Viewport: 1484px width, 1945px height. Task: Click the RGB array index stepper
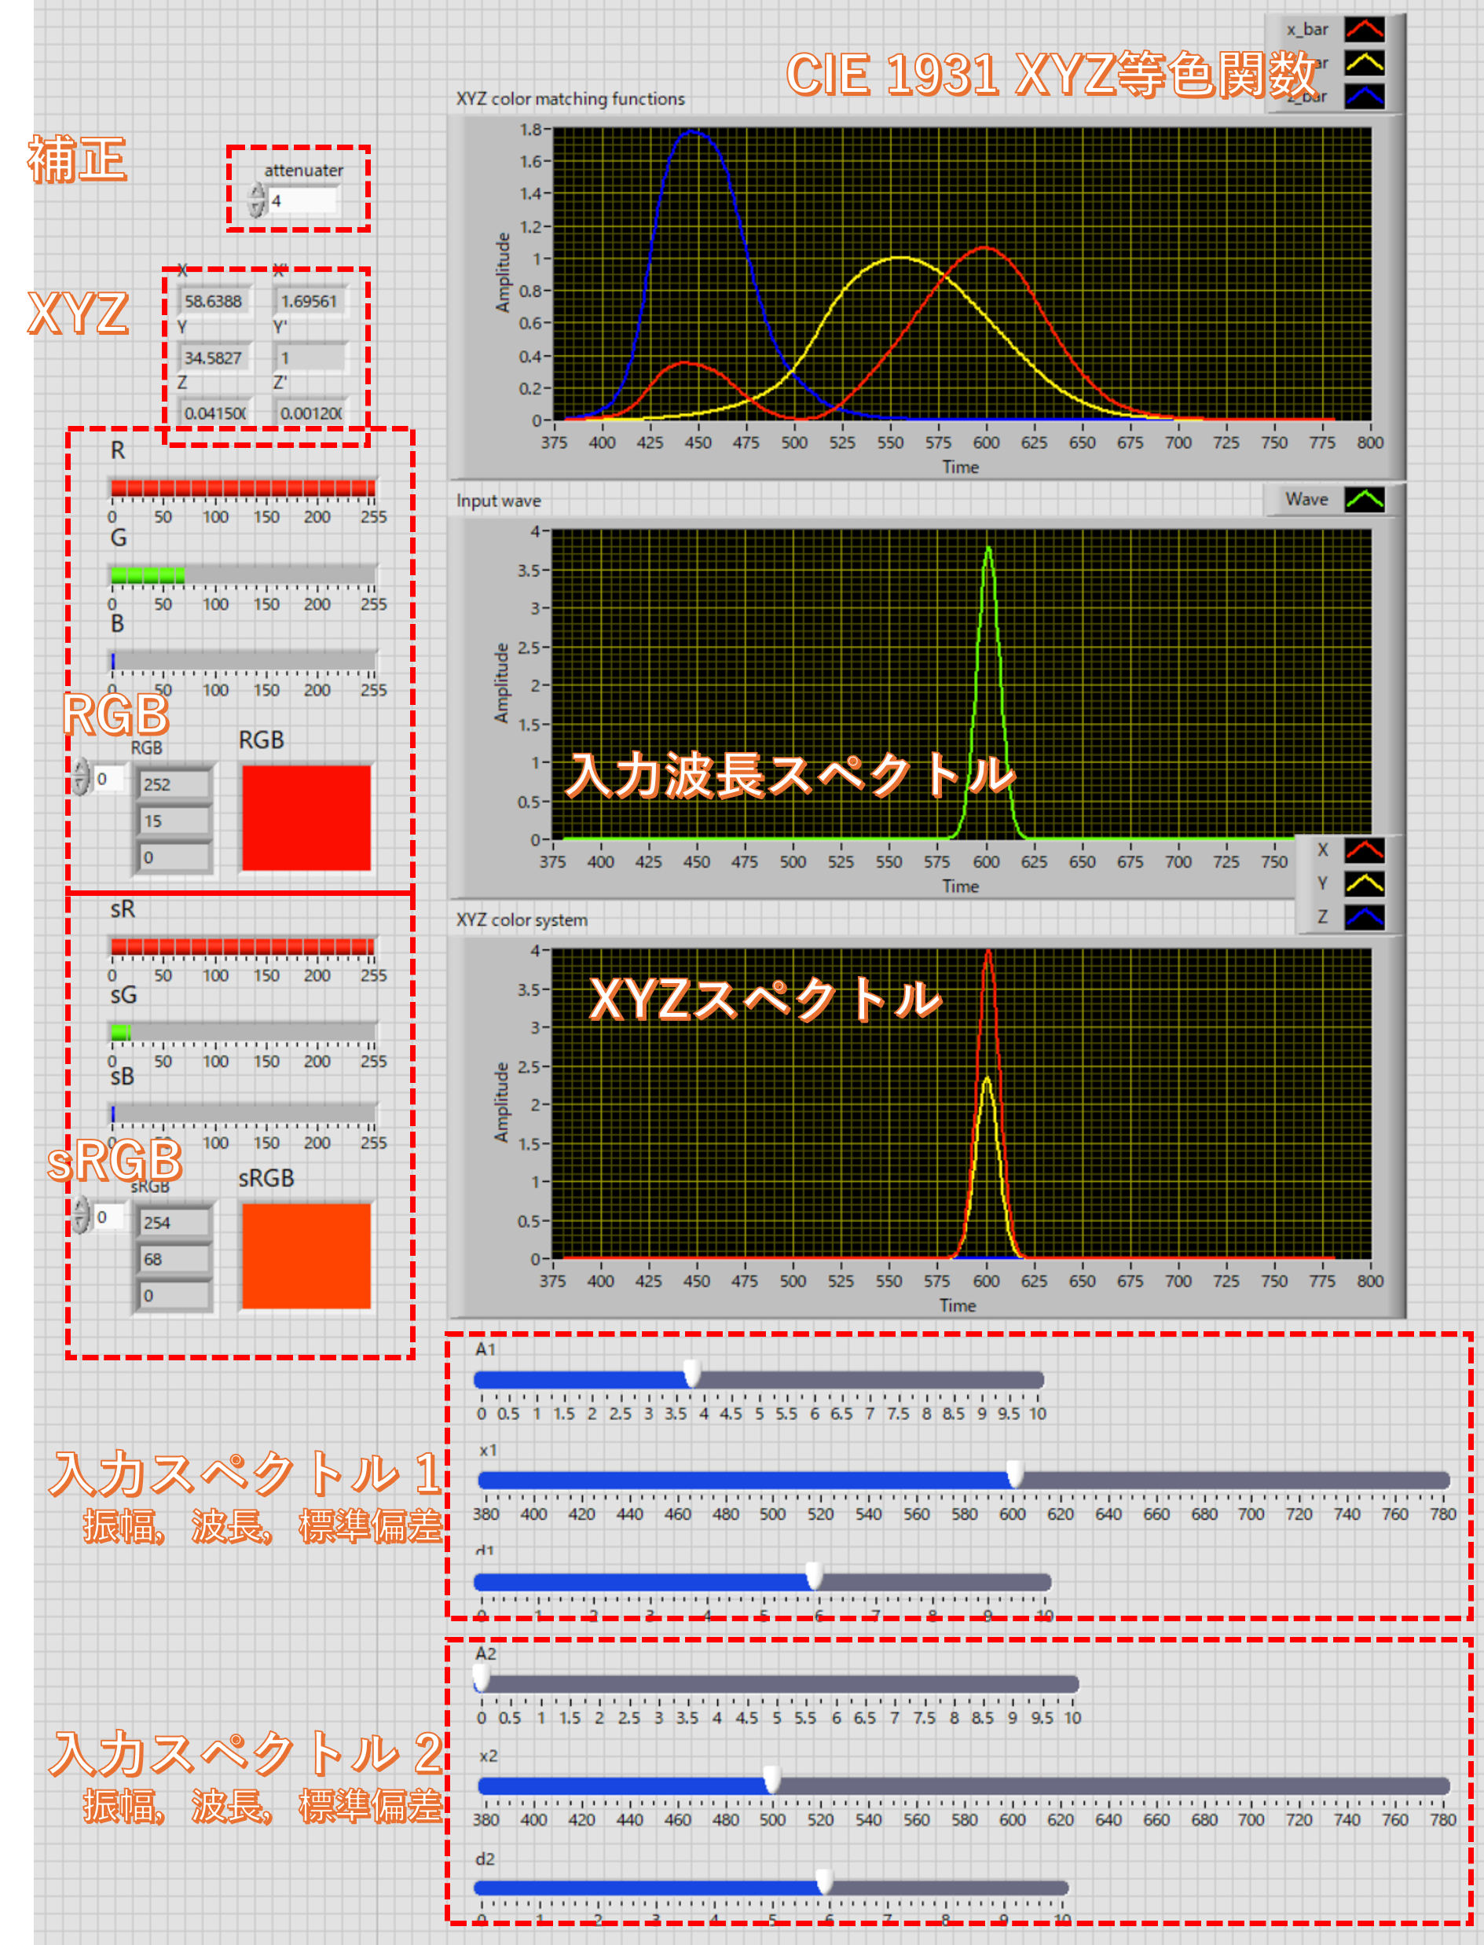81,778
